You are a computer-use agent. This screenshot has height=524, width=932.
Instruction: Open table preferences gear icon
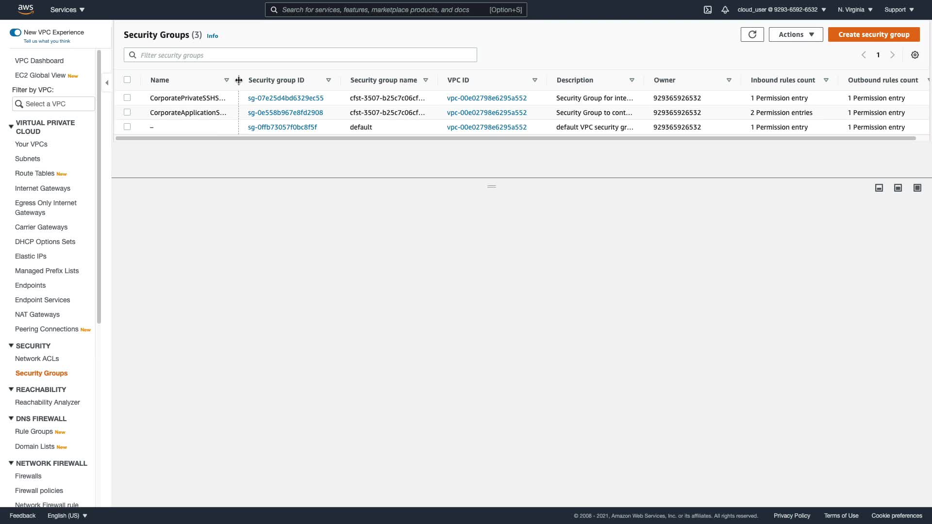915,55
